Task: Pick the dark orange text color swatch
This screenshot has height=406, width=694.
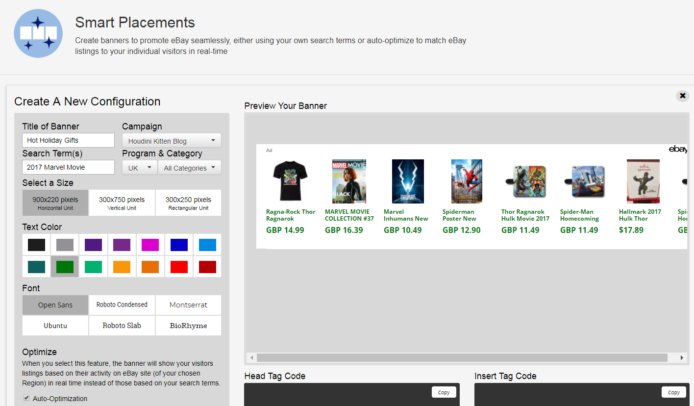Action: point(150,267)
